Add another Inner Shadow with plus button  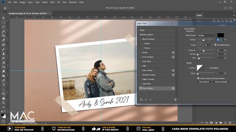173,57
